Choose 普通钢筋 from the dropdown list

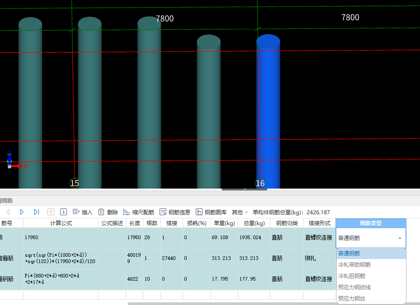click(371, 254)
